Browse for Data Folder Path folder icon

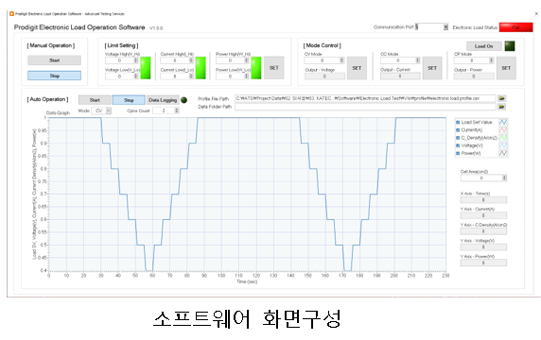501,107
